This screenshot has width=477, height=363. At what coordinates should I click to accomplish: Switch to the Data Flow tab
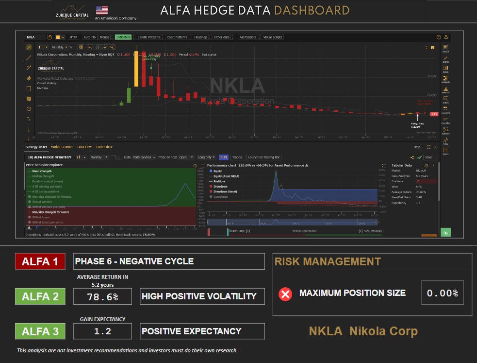84,147
